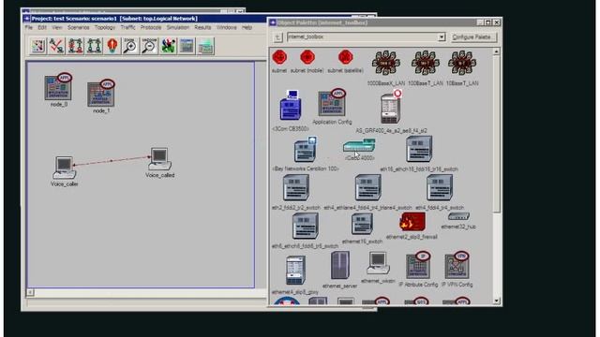Pick the ethernet_wkstn palette icon
Viewport: 600px width, 337px height.
point(378,263)
